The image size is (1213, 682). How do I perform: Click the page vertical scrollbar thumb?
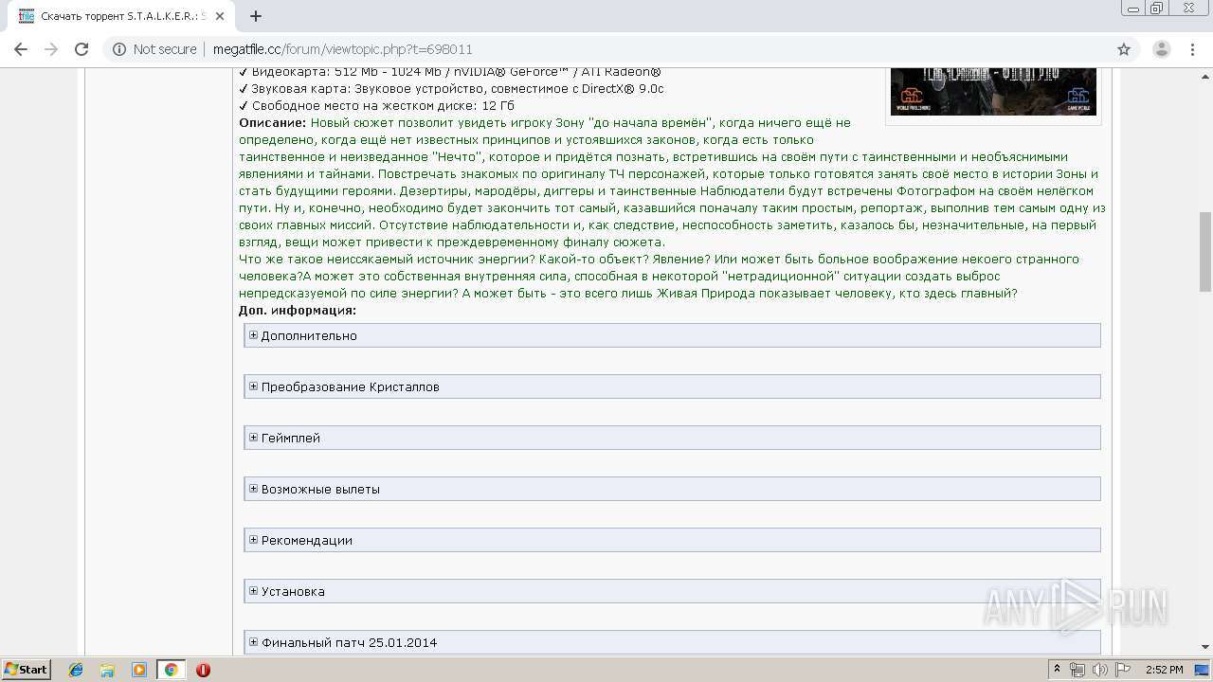click(x=1205, y=252)
